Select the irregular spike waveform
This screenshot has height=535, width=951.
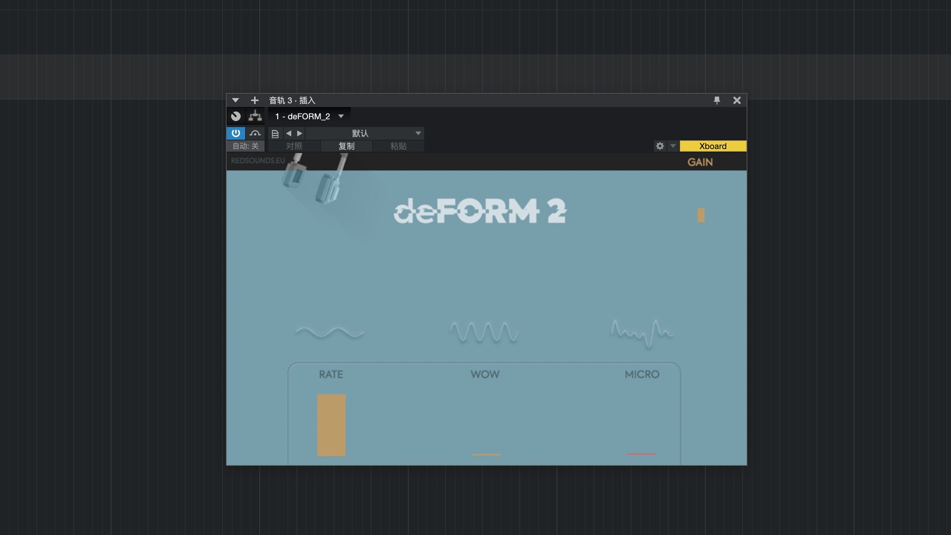(x=641, y=333)
